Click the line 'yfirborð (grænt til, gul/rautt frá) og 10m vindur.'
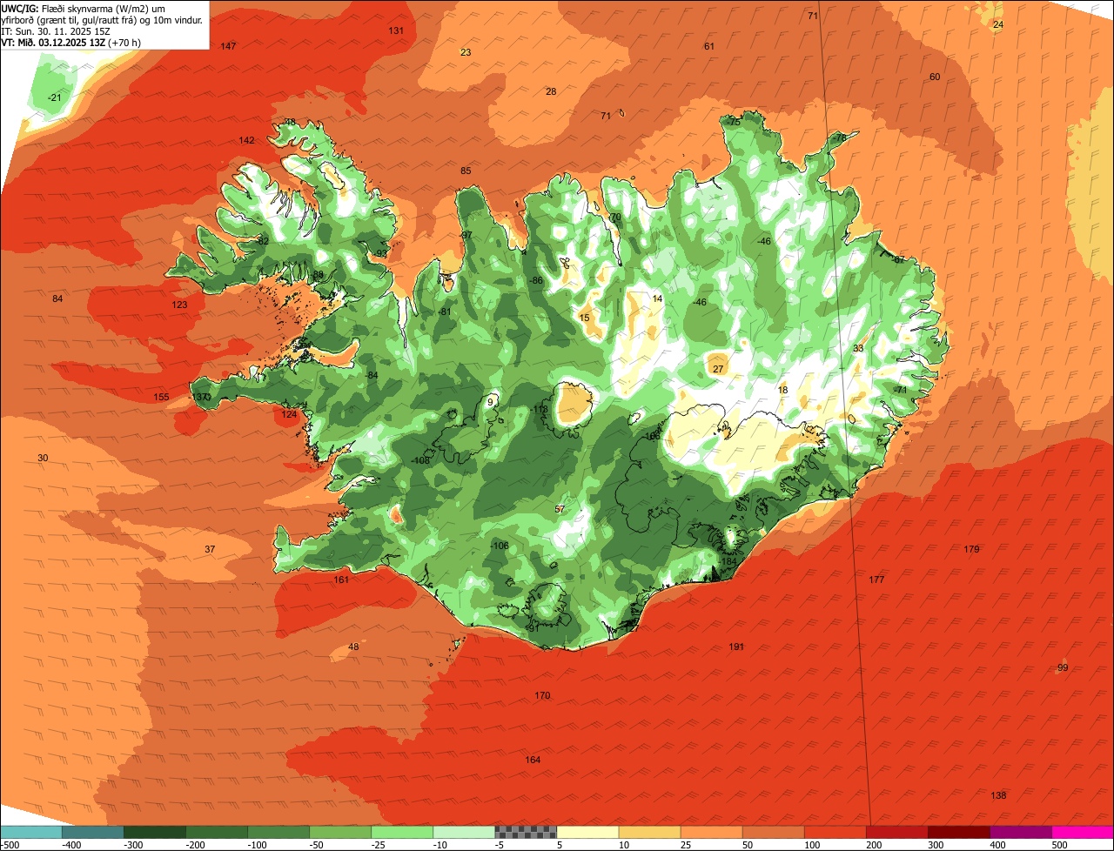The height and width of the screenshot is (851, 1114). coord(102,19)
